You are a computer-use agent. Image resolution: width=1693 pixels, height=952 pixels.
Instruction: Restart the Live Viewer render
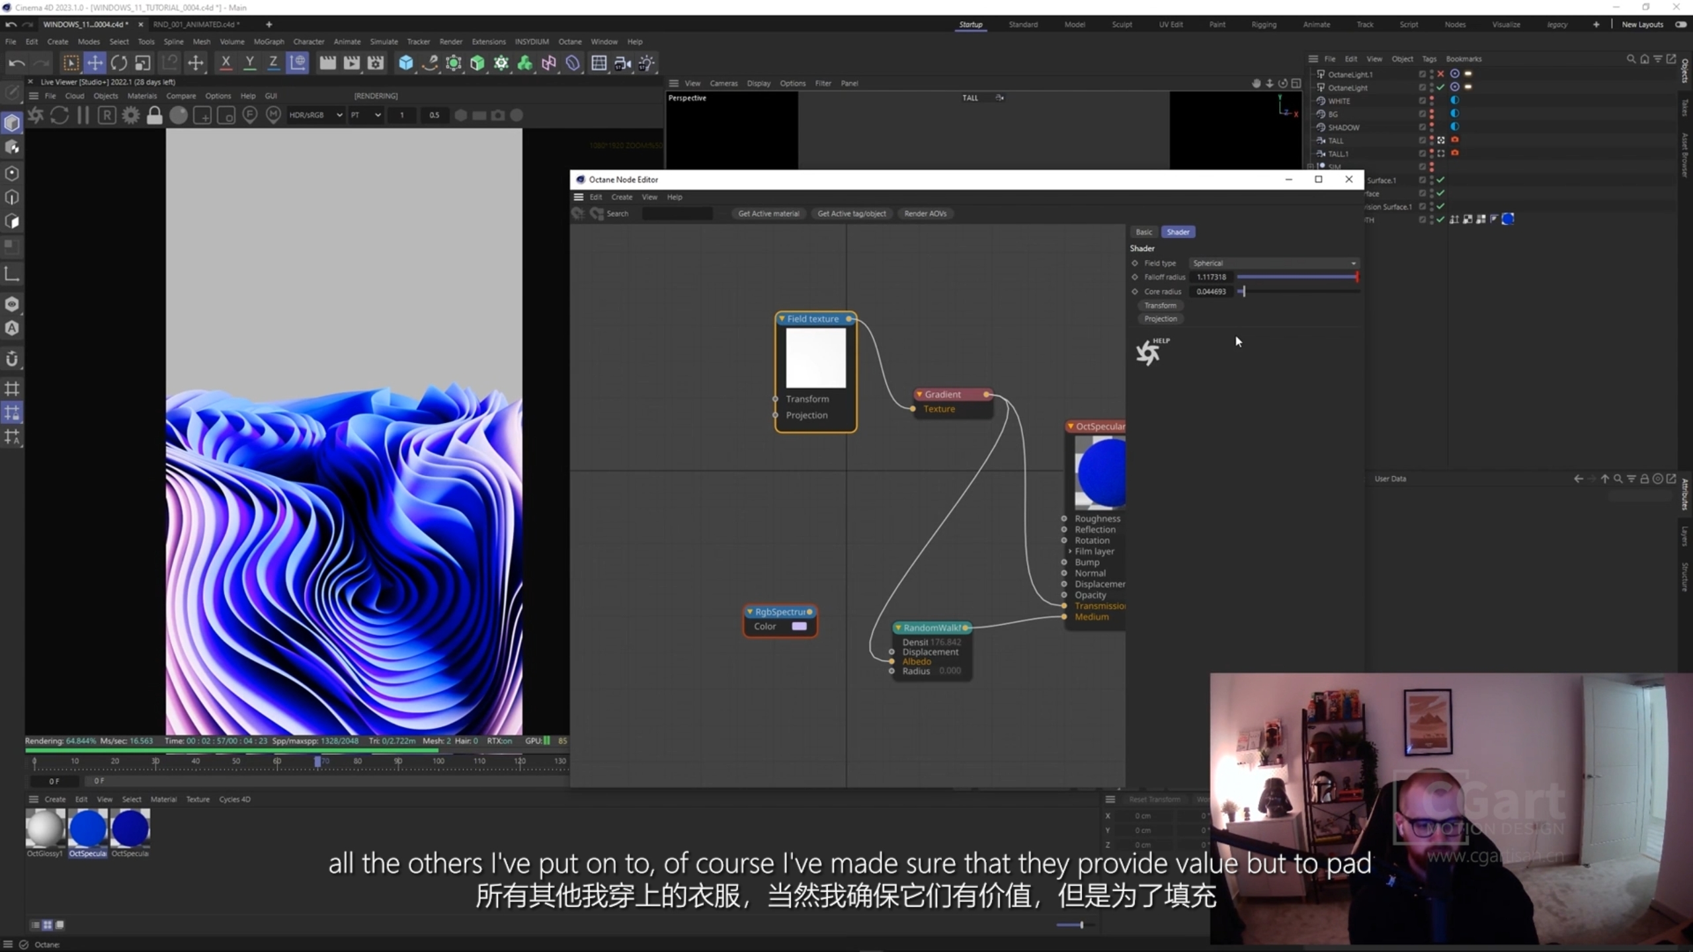pyautogui.click(x=60, y=115)
